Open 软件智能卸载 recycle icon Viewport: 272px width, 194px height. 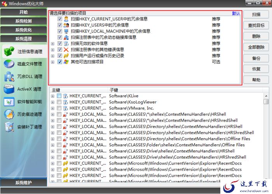9,102
